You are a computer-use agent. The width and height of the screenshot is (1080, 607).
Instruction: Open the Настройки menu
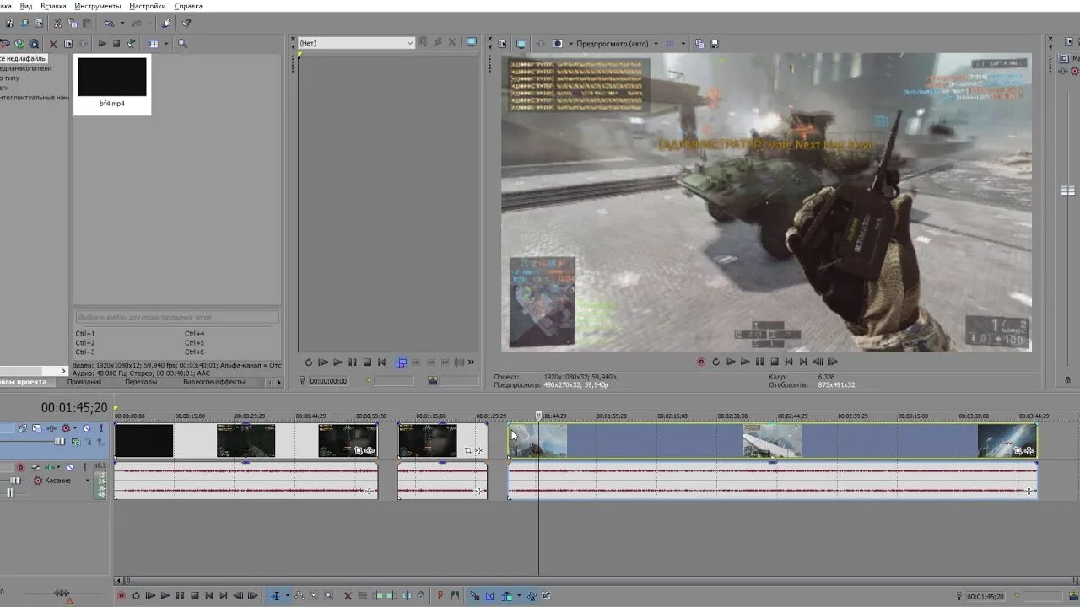(x=148, y=6)
